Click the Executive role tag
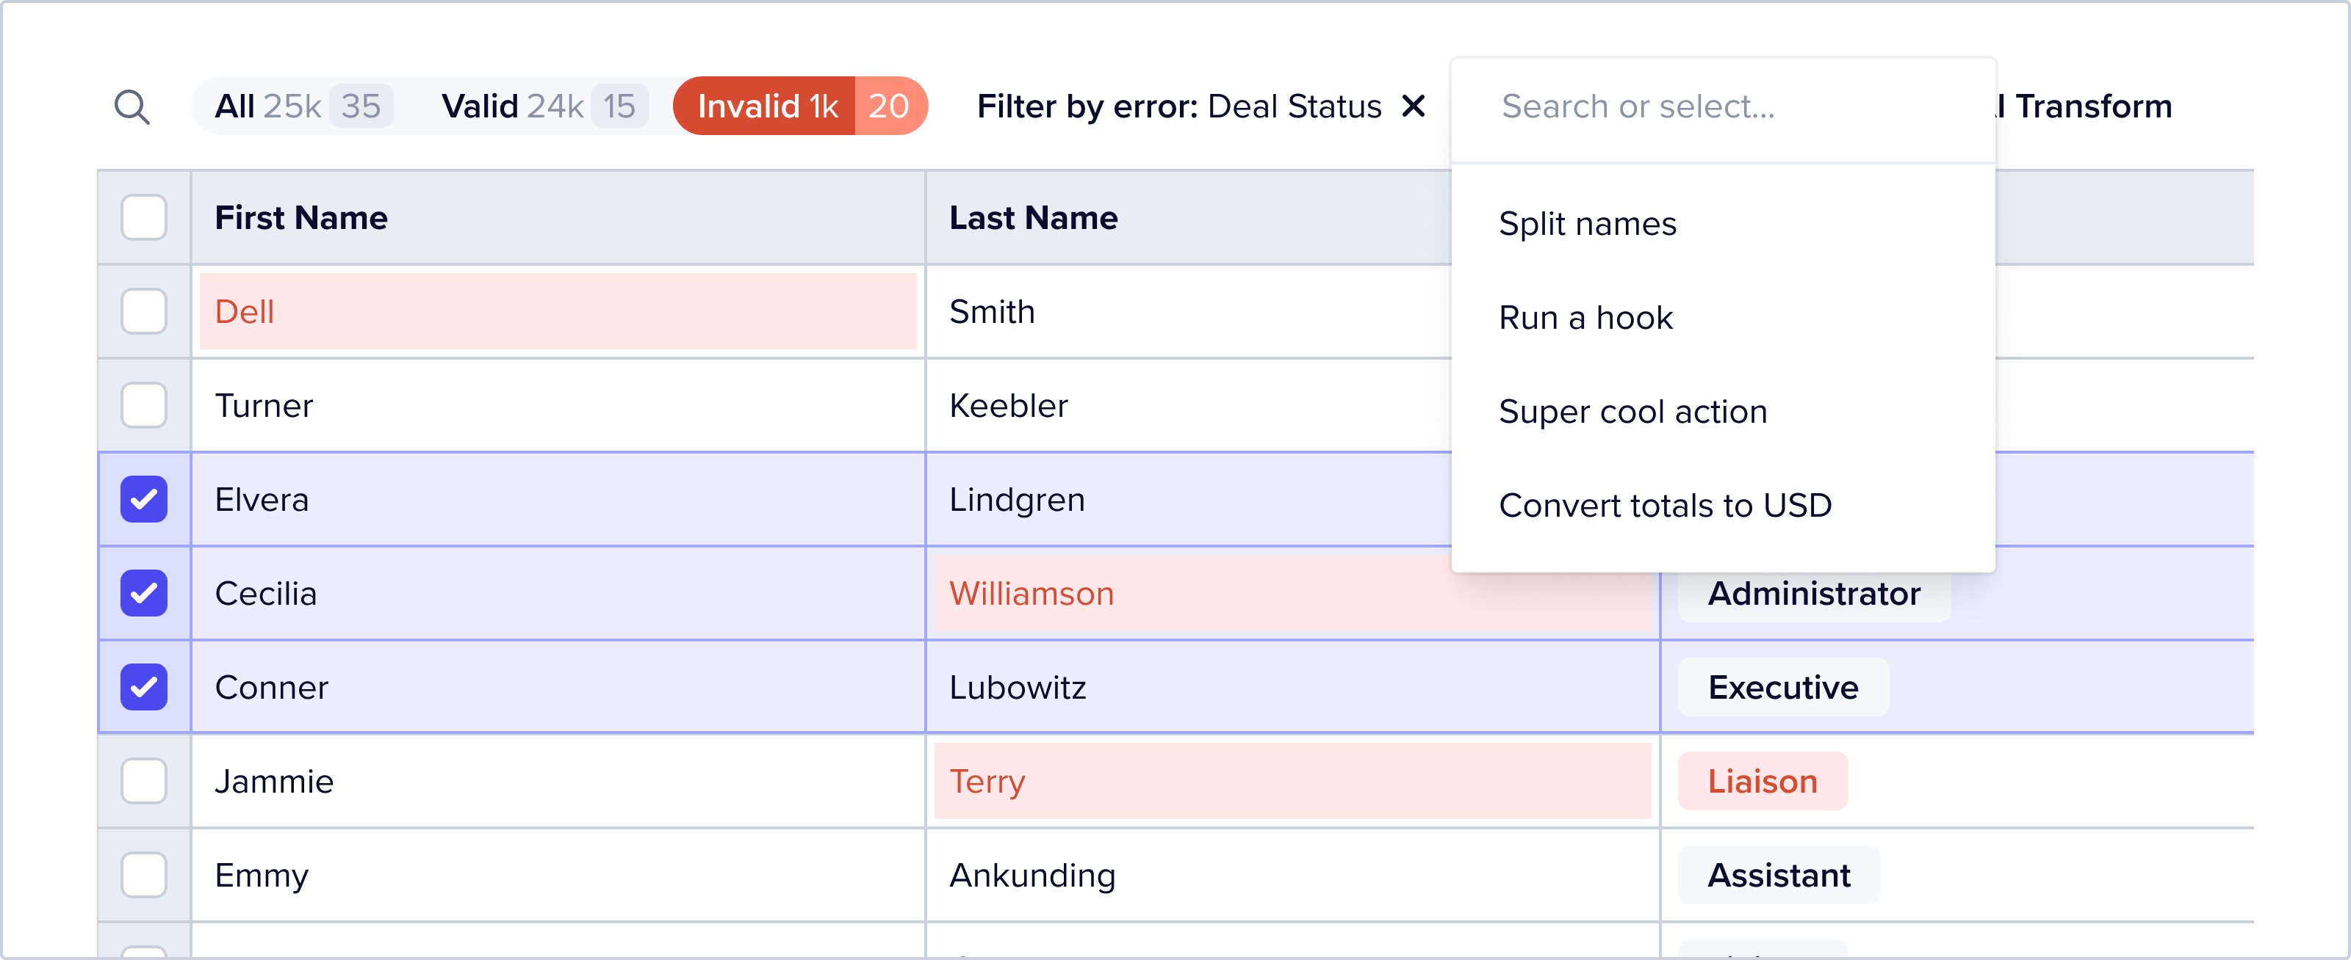 pos(1782,688)
